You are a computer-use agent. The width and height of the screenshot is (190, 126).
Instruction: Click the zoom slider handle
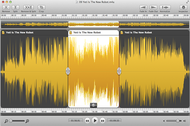point(11,121)
